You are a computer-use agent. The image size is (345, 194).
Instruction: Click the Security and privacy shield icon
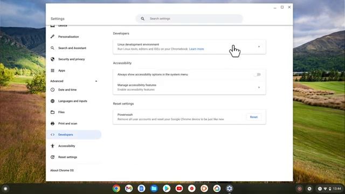point(53,59)
